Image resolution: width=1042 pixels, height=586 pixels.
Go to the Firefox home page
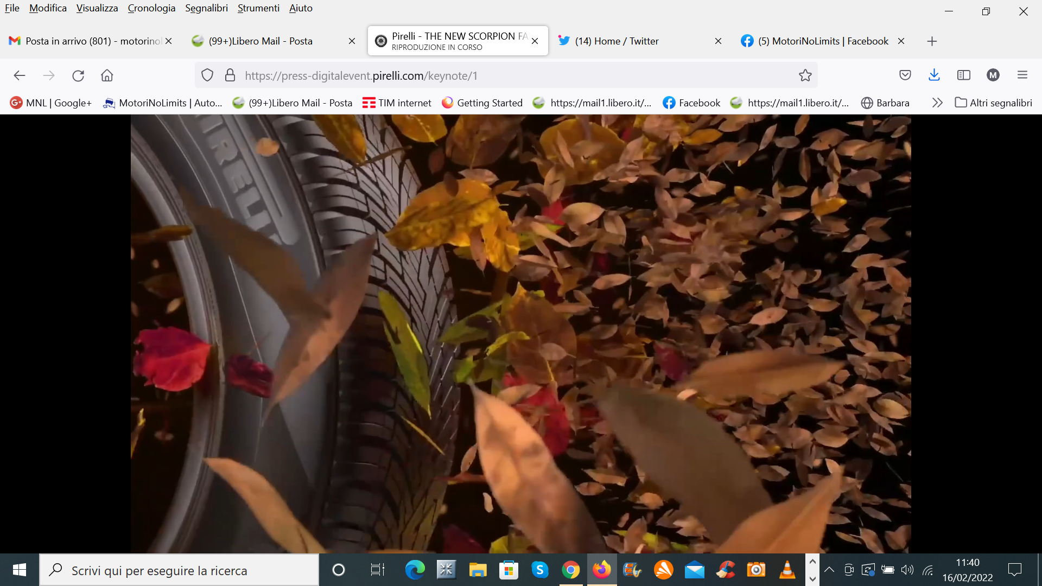coord(107,75)
